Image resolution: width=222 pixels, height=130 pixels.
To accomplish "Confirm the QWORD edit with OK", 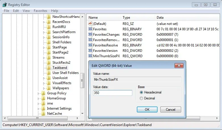I will point(147,110).
